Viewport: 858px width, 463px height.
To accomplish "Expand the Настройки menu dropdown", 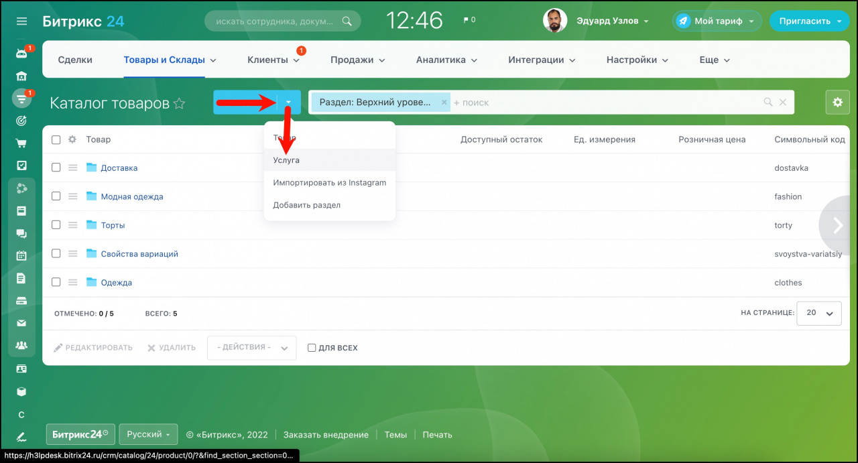I will (665, 60).
